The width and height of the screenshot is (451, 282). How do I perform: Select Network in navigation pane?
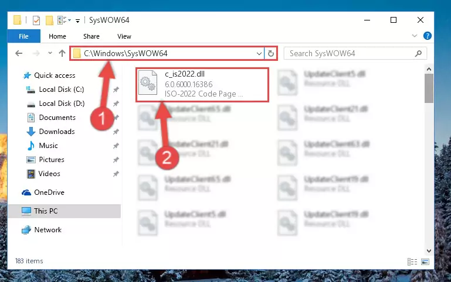click(x=48, y=230)
